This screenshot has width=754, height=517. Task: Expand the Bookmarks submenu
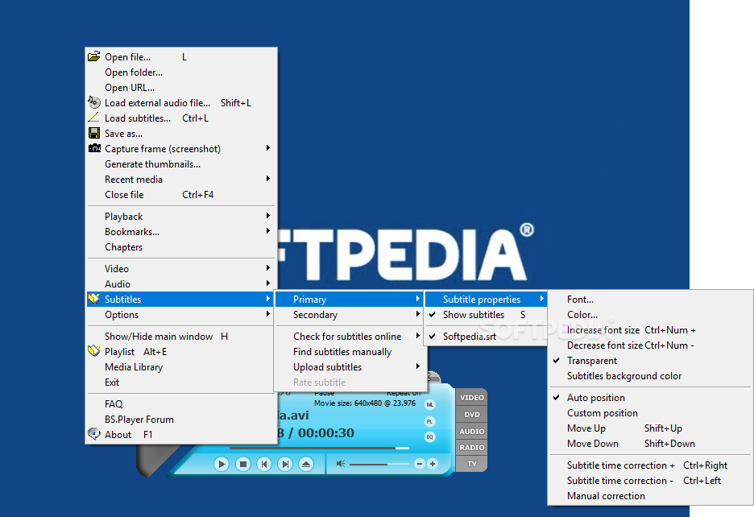pyautogui.click(x=180, y=232)
